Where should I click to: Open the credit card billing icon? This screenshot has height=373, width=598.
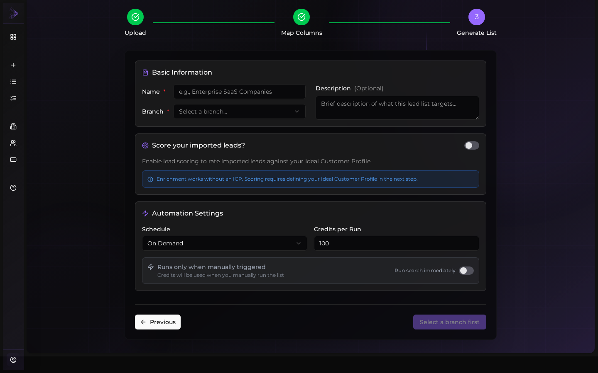pos(13,160)
